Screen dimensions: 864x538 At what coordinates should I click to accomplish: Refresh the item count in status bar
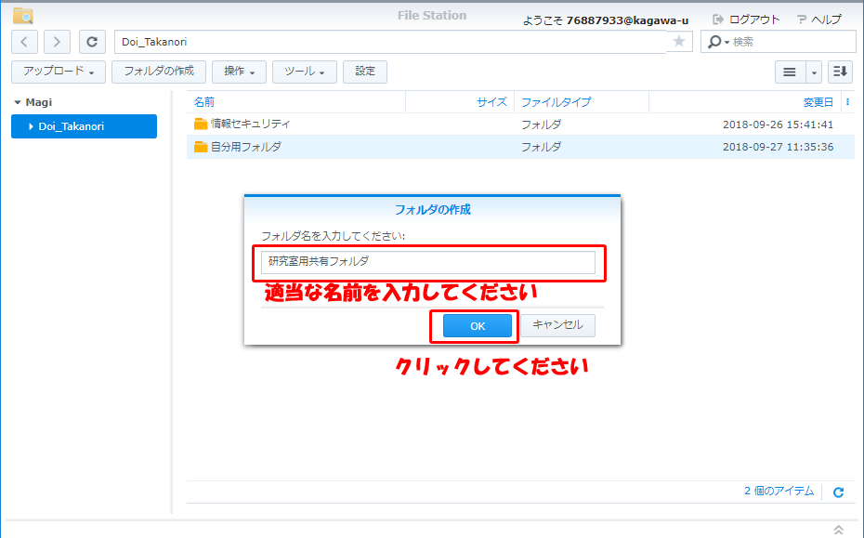(838, 492)
